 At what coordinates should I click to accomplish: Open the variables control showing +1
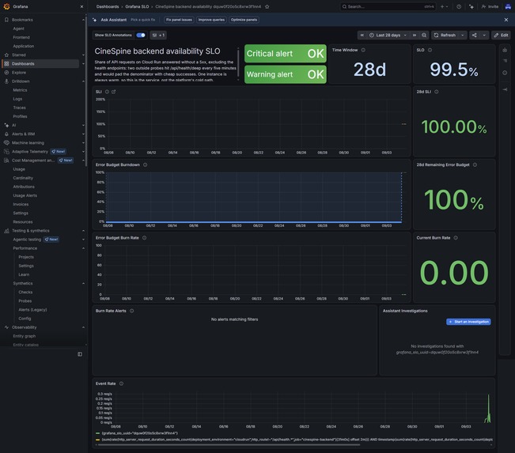pos(158,35)
